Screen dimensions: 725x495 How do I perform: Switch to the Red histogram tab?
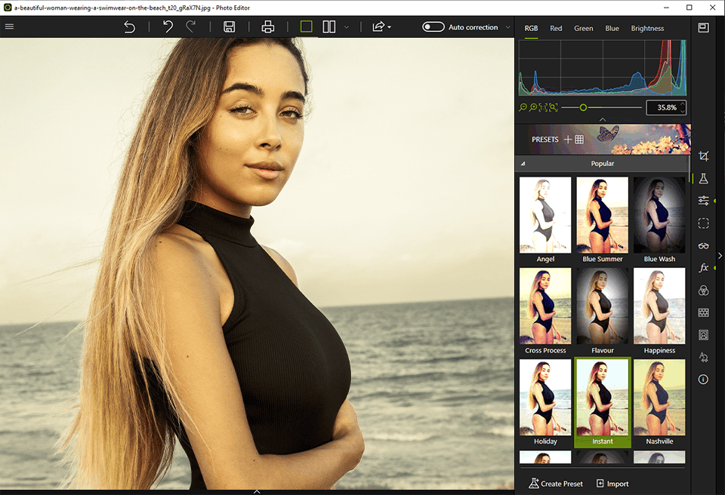tap(556, 29)
